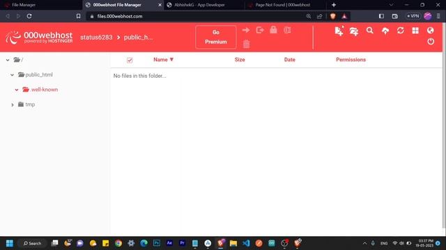
Task: Sort by the Permissions column header
Action: tap(351, 60)
